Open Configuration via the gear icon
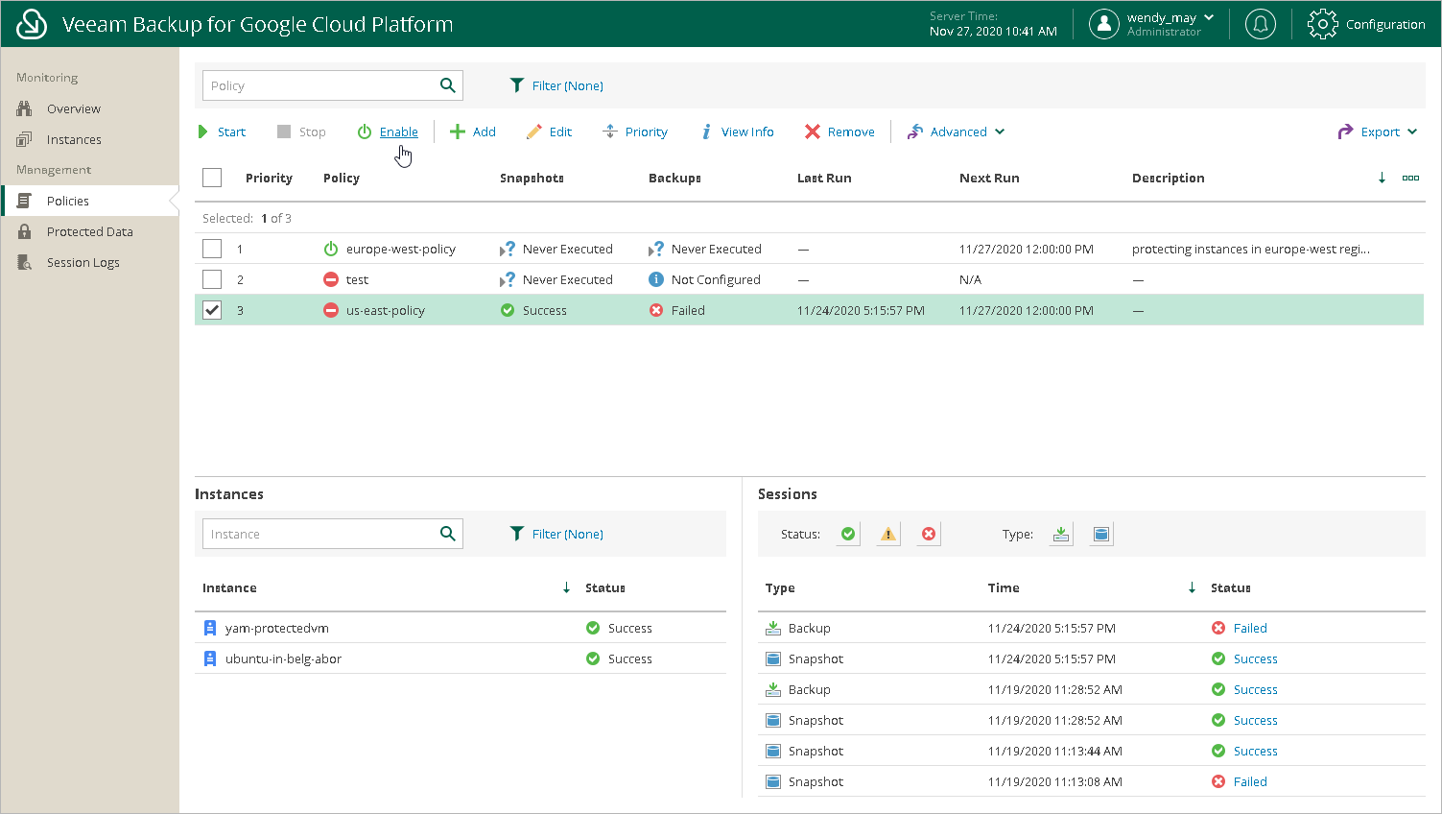 click(1322, 24)
